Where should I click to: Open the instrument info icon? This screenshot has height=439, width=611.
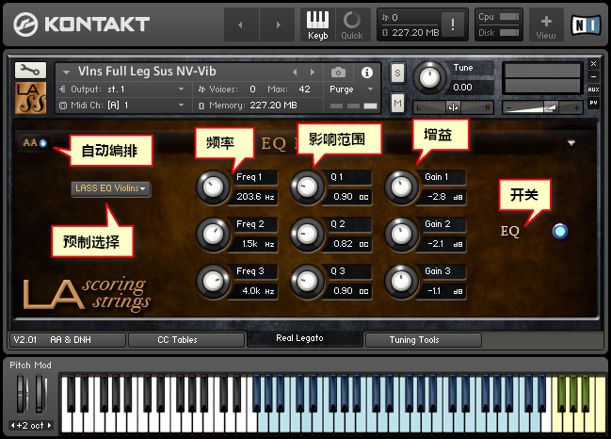[x=366, y=73]
